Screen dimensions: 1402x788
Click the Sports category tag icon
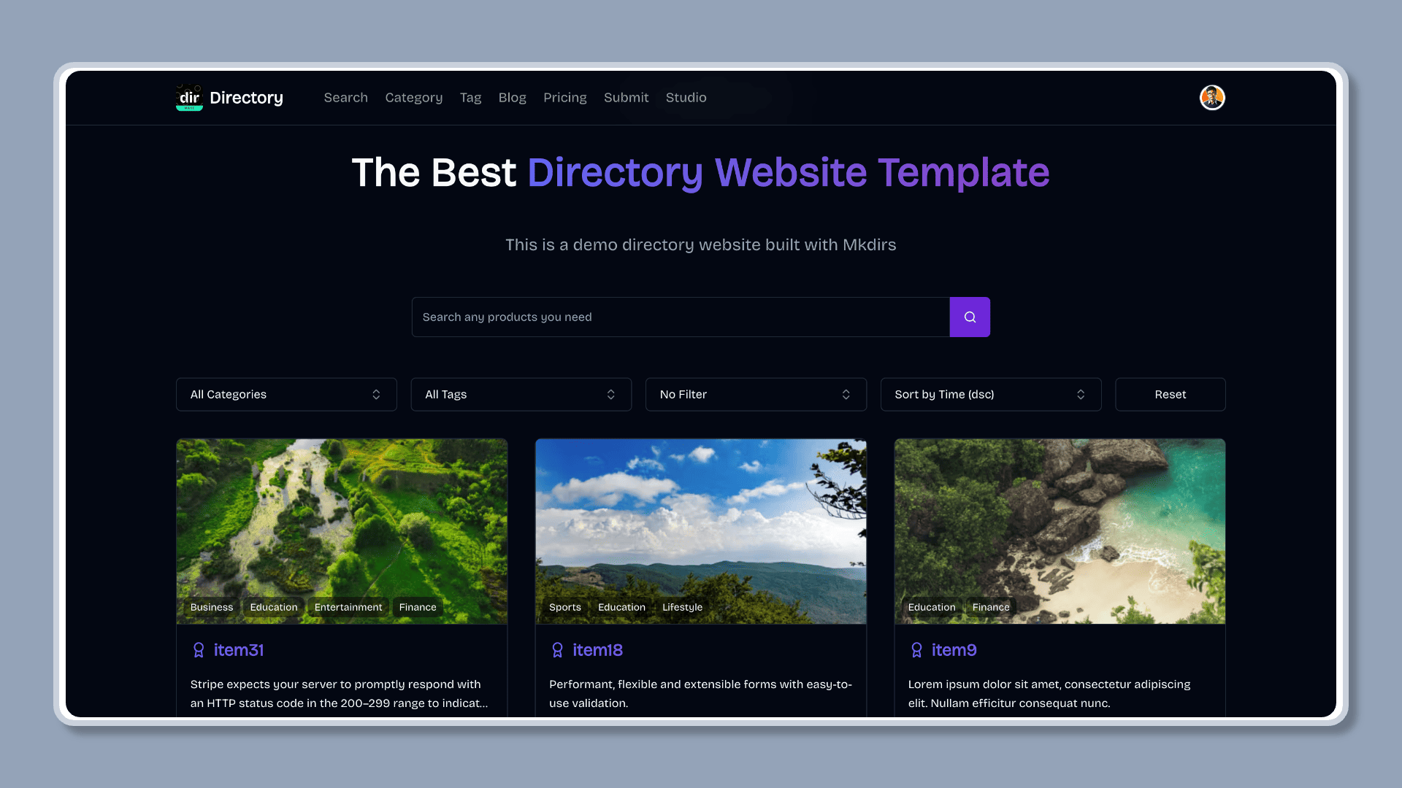564,606
